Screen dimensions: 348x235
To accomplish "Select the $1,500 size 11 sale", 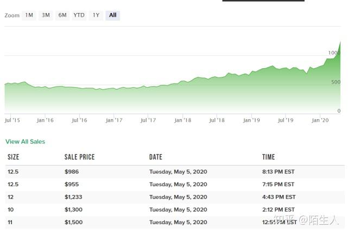I will pos(174,222).
